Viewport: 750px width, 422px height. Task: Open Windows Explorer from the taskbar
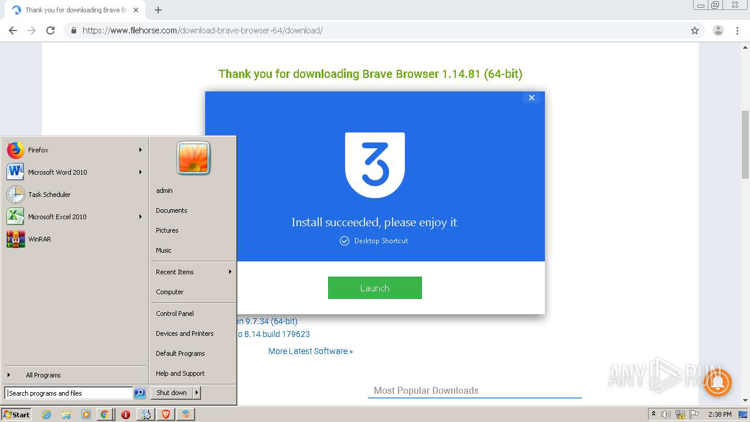click(66, 414)
